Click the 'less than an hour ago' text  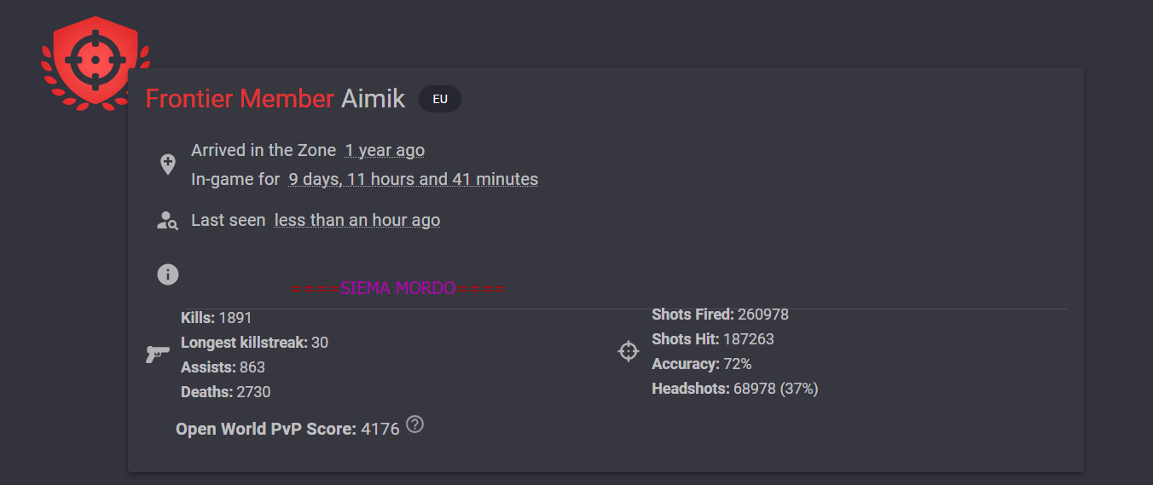357,220
